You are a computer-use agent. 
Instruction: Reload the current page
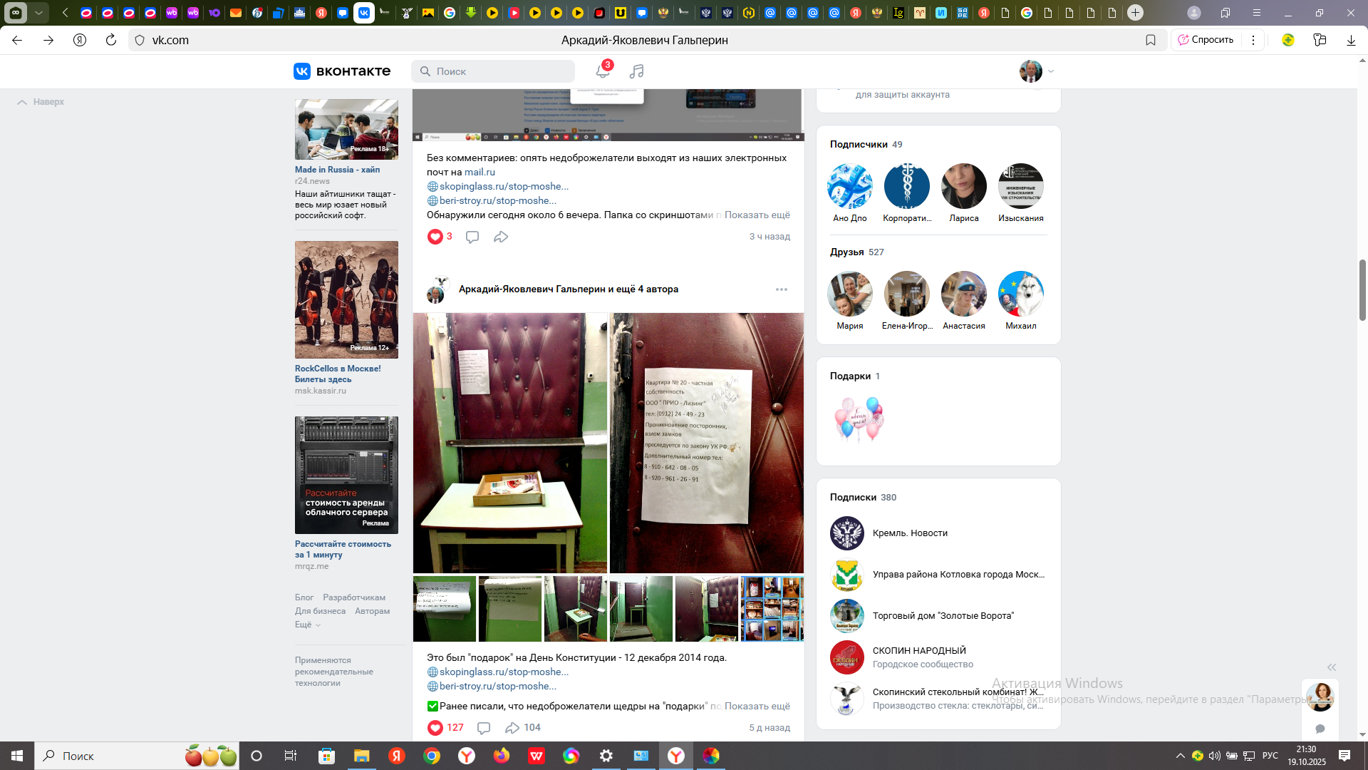[x=111, y=40]
